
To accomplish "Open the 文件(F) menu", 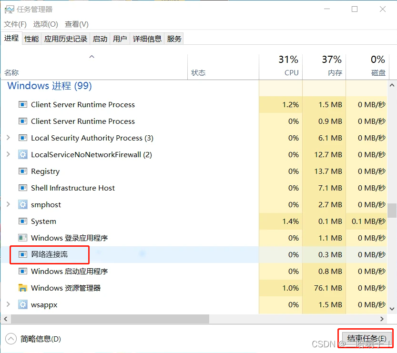I will 15,24.
